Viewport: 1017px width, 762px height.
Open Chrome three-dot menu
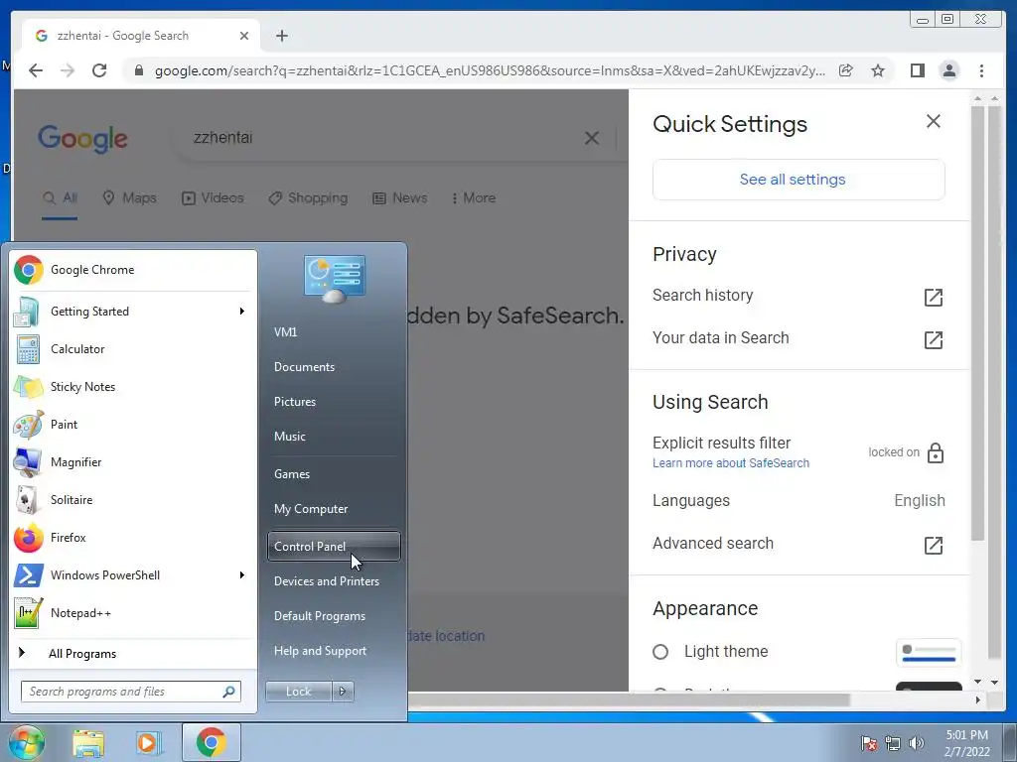(981, 70)
